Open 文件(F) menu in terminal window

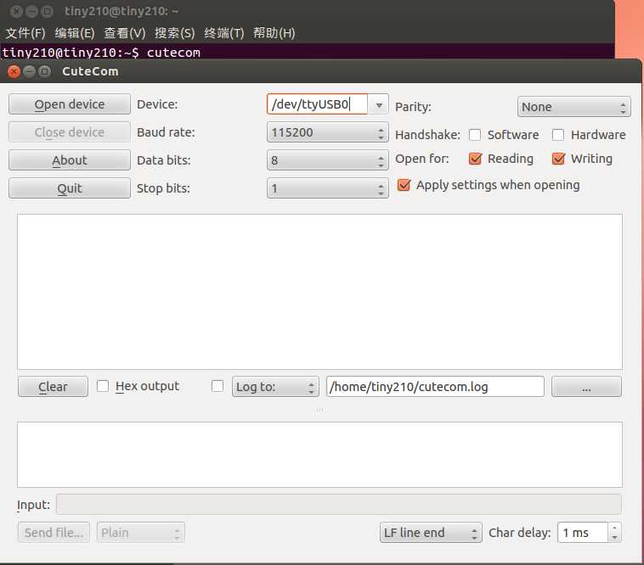25,33
